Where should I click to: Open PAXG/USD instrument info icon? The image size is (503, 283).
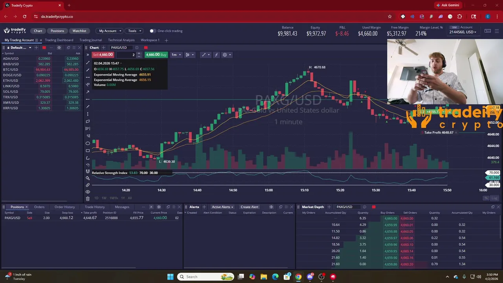point(137,48)
